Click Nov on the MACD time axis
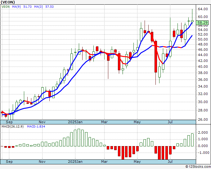The image size is (211, 169). click(x=42, y=162)
